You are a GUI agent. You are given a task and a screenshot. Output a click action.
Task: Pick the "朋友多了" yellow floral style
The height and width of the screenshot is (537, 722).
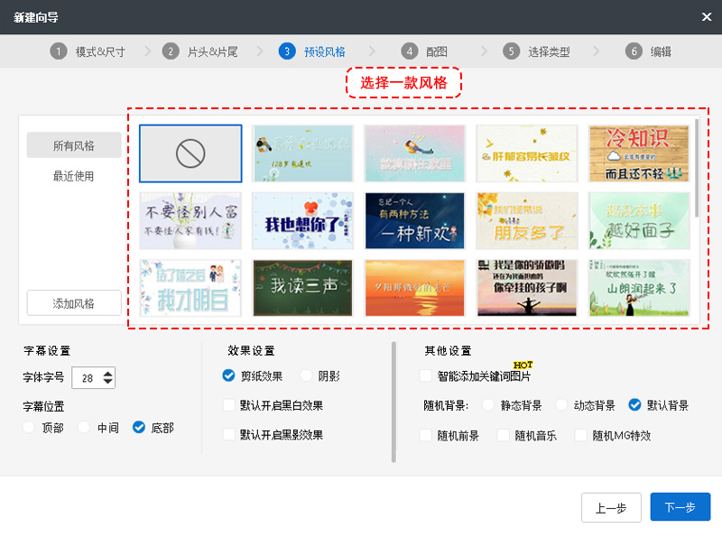pyautogui.click(x=526, y=220)
